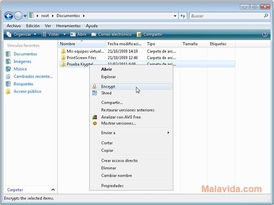
Task: Click the Forward navigation arrow
Action: coord(18,16)
